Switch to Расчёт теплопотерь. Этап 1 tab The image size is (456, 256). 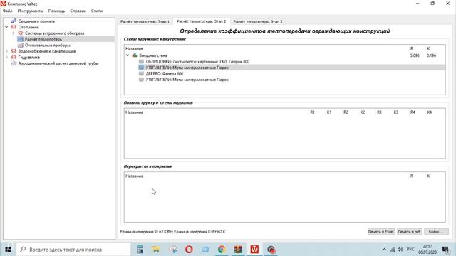click(145, 21)
